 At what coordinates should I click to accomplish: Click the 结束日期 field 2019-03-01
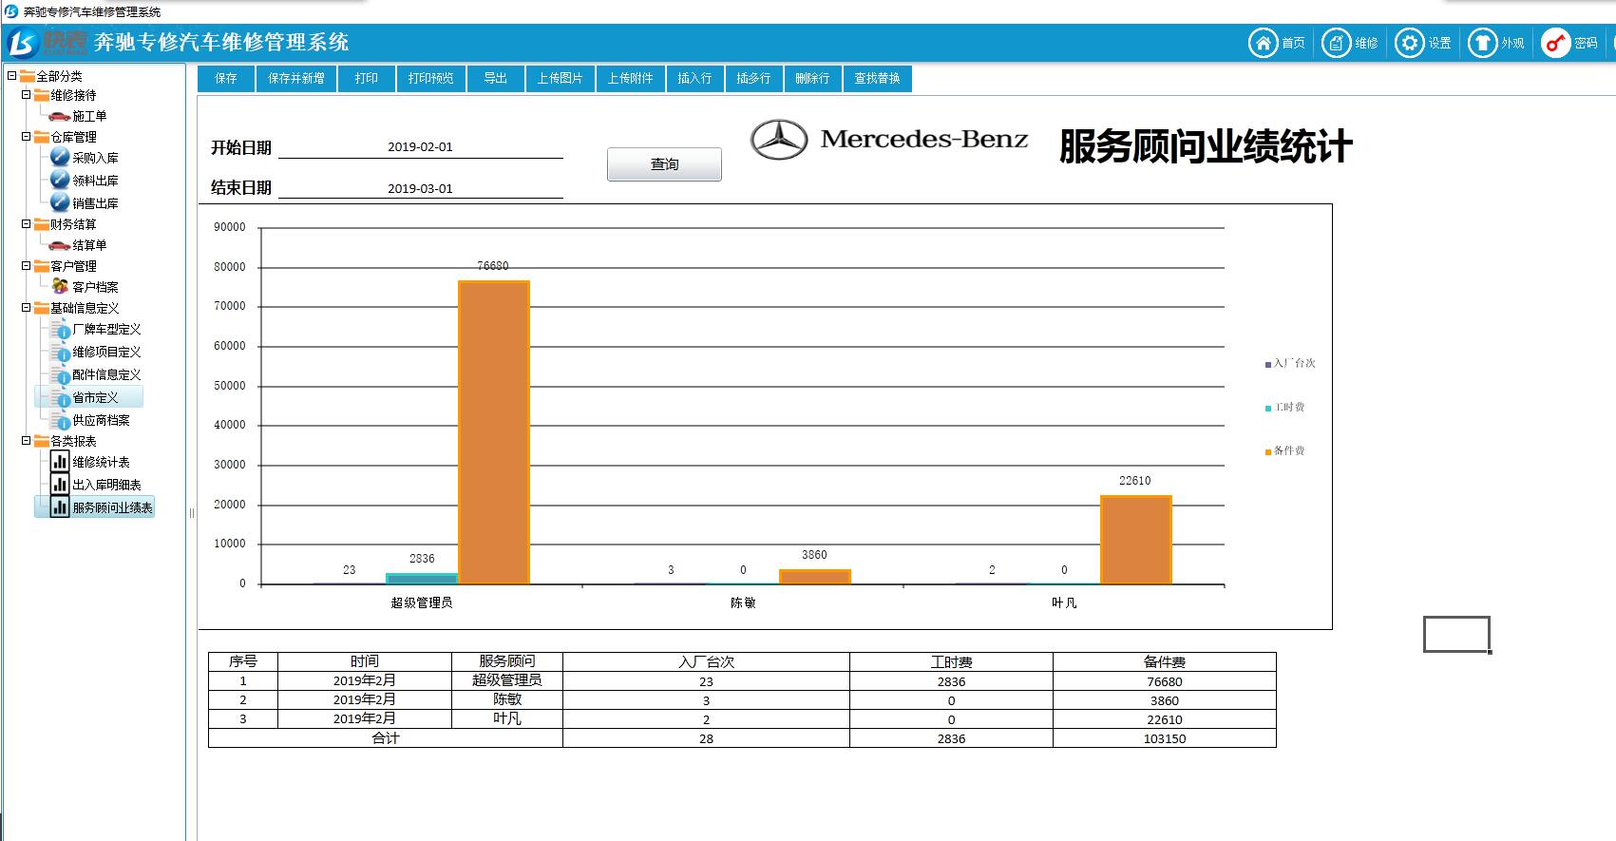[421, 188]
